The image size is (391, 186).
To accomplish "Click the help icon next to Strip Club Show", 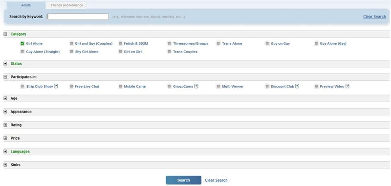I will tap(56, 86).
